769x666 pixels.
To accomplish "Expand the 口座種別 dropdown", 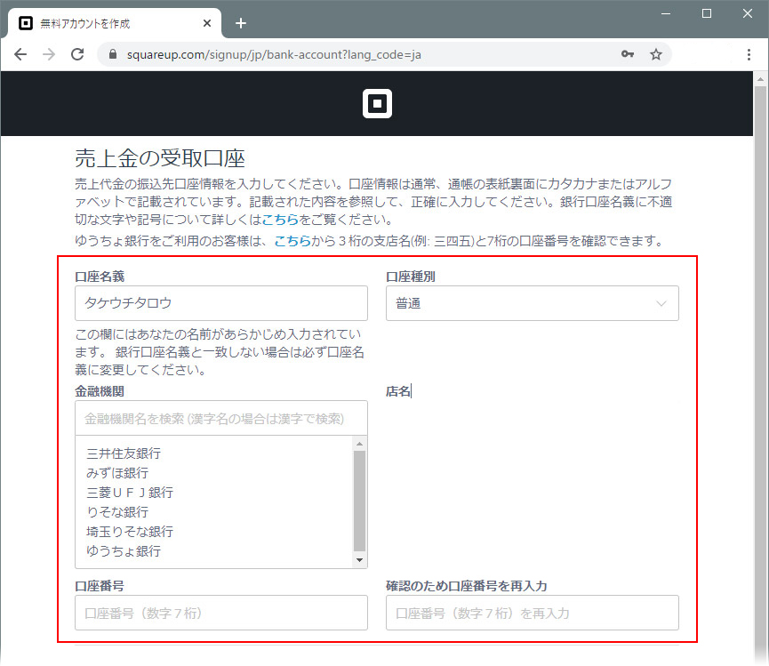I will (x=532, y=303).
